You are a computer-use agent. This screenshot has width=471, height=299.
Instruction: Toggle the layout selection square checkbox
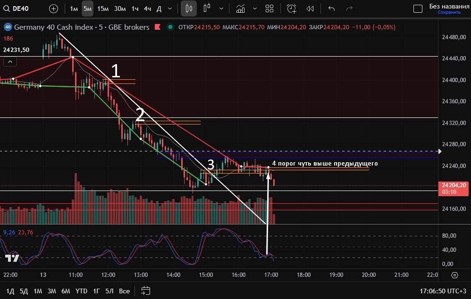click(418, 8)
